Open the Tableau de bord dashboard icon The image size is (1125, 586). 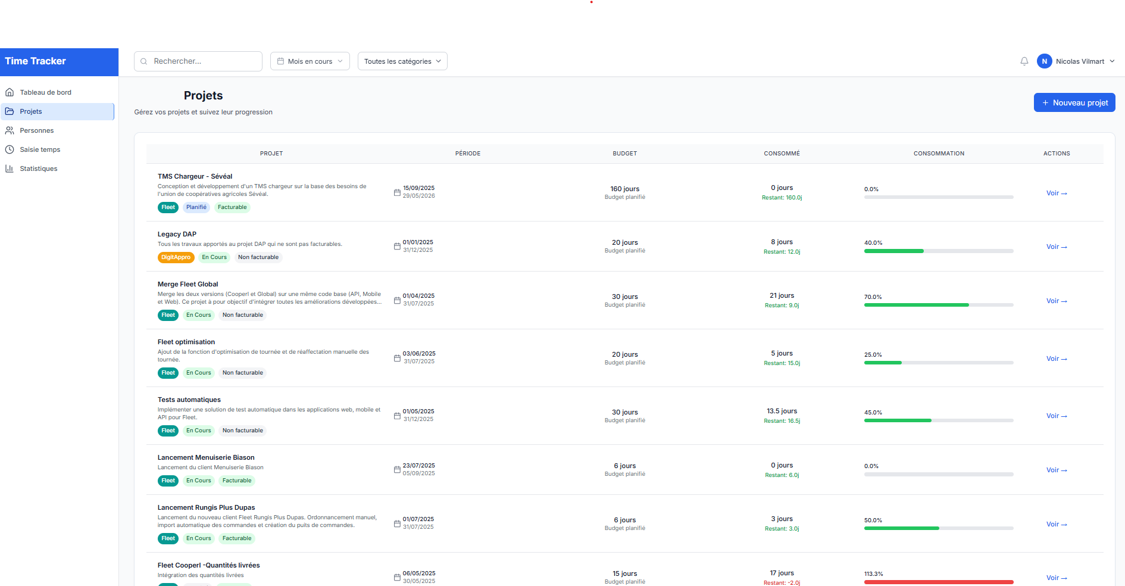pos(10,92)
